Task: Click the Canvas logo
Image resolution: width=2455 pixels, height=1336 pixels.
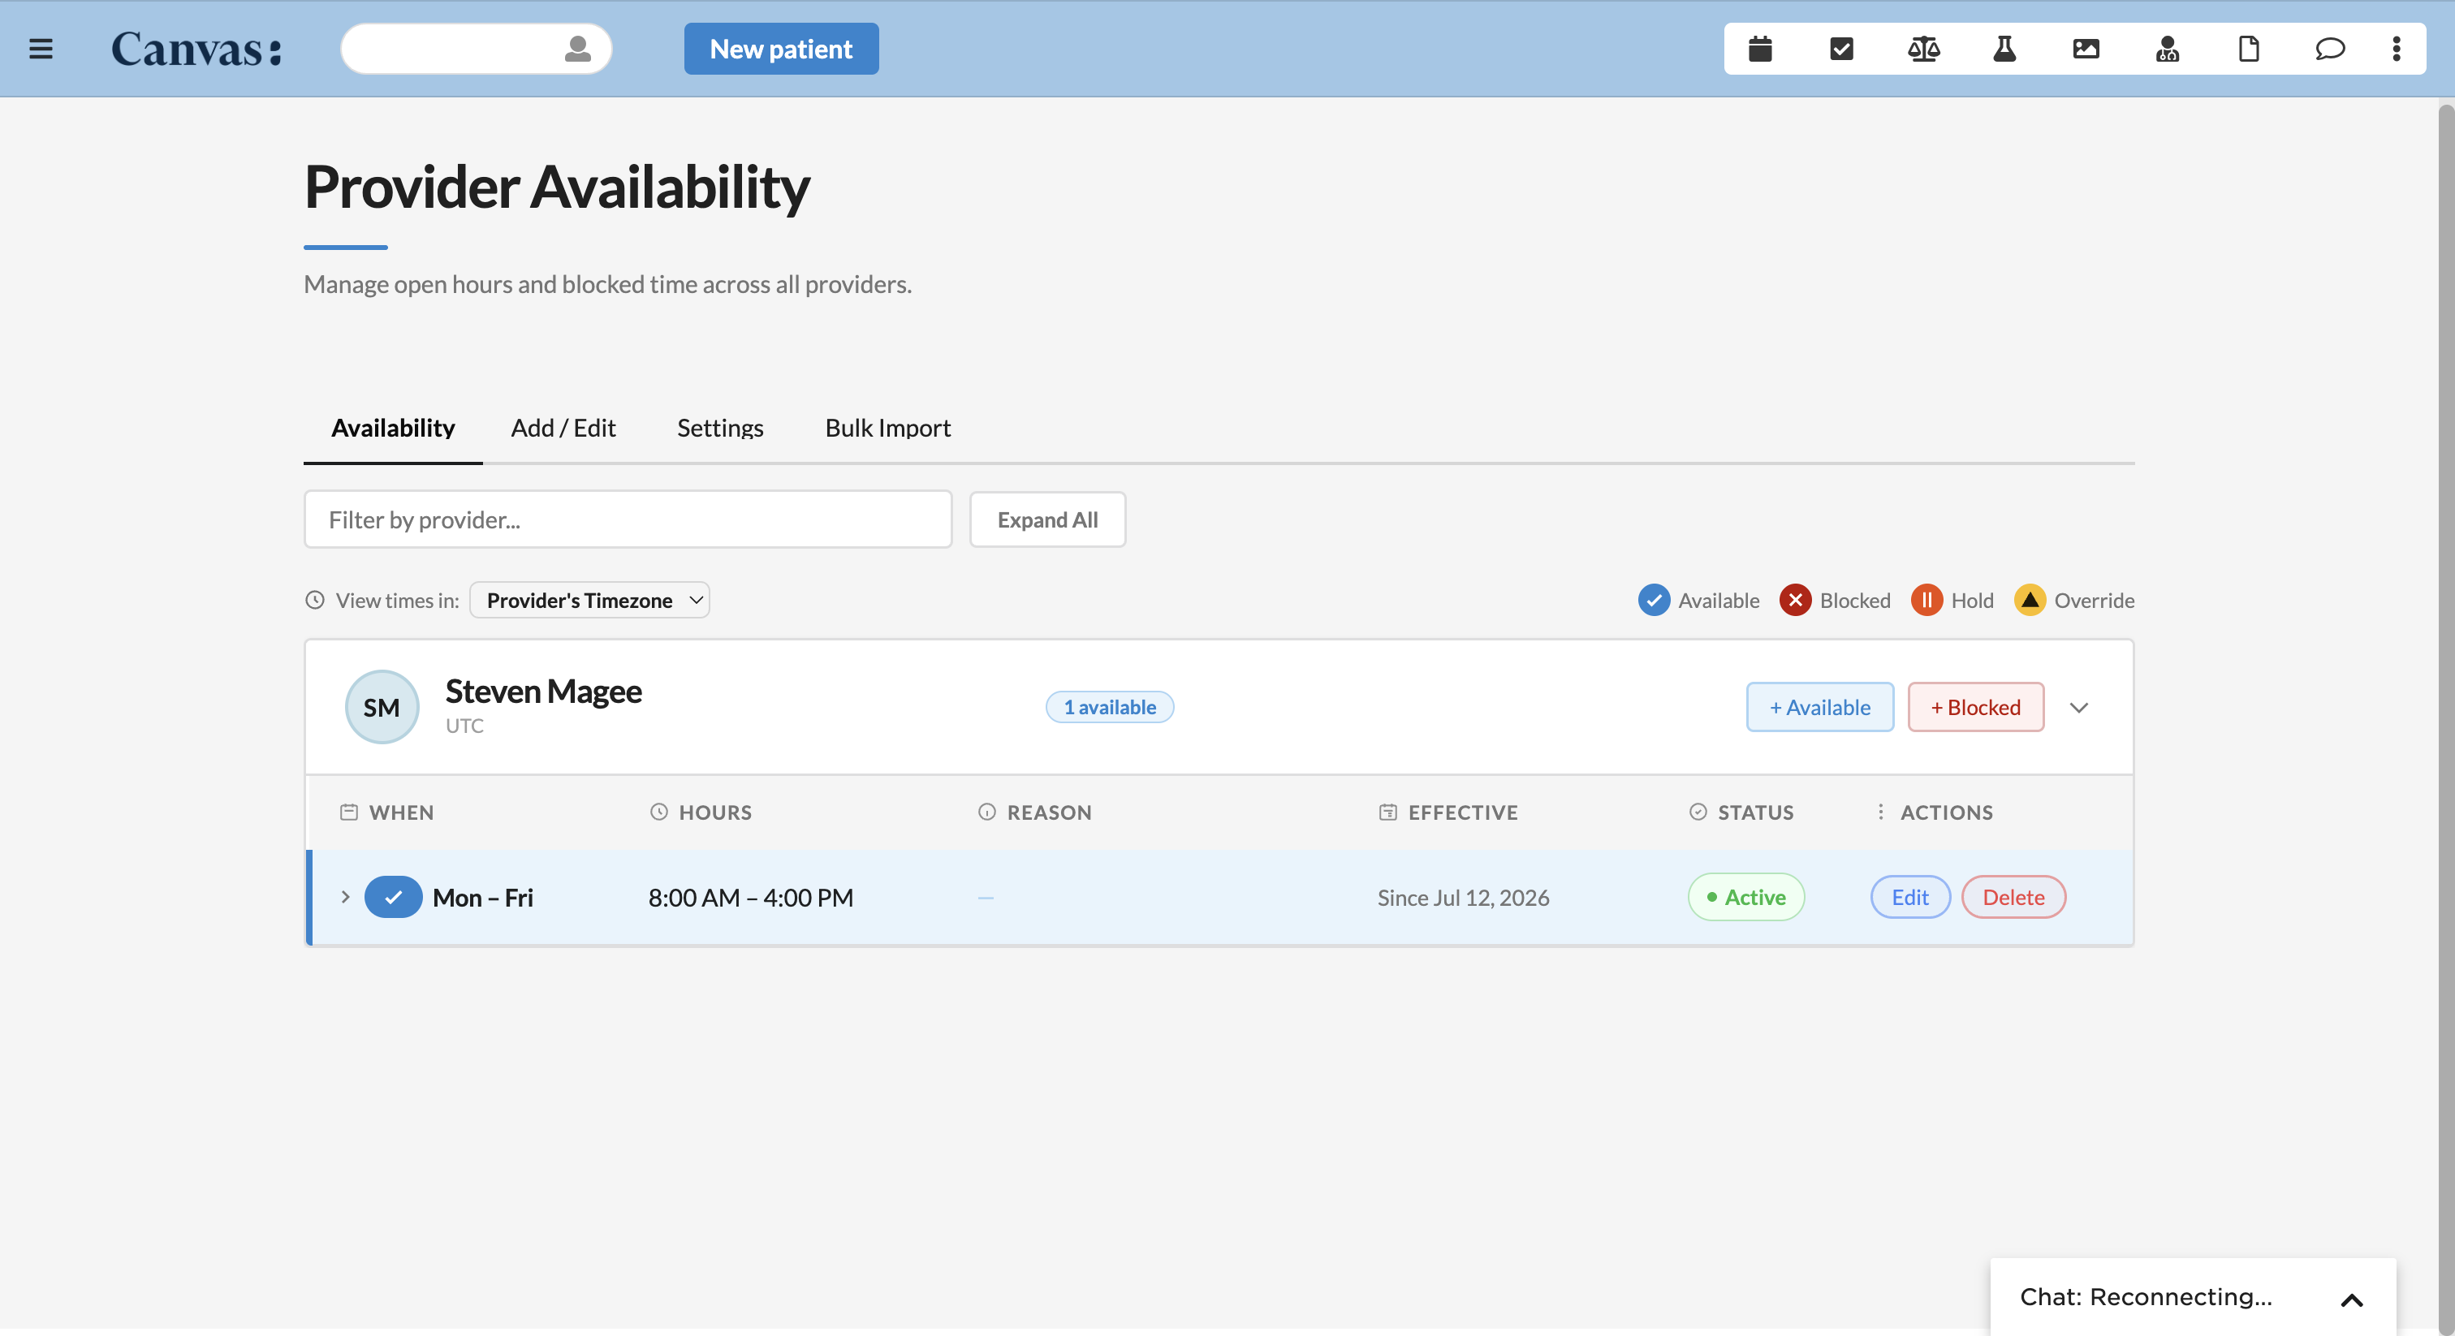Action: tap(196, 49)
